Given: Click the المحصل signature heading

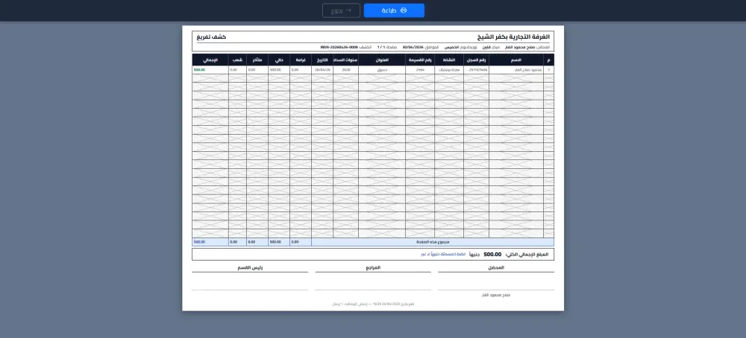Looking at the screenshot, I should tap(496, 268).
